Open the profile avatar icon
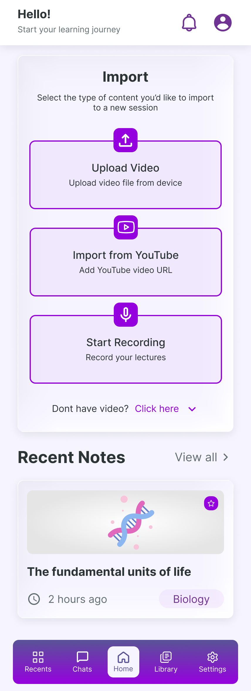 tap(223, 22)
